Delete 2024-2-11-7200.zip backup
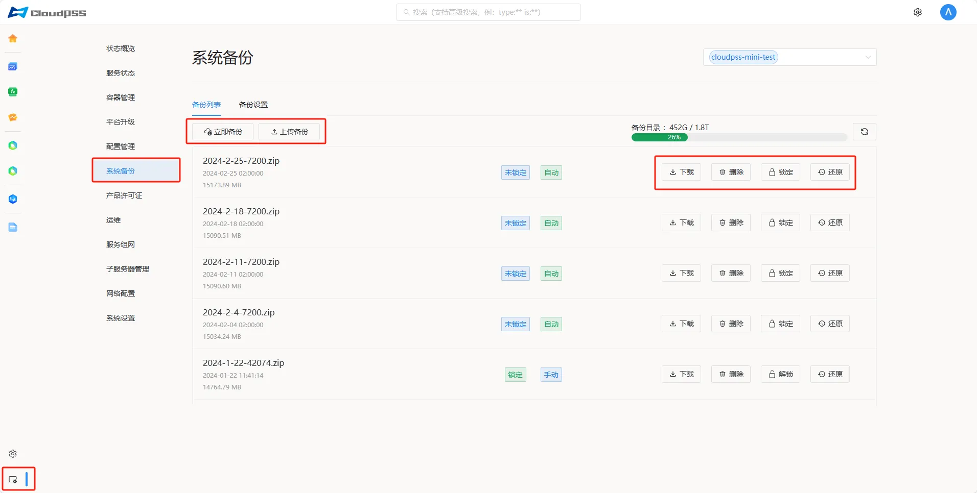This screenshot has height=493, width=977. click(x=731, y=273)
